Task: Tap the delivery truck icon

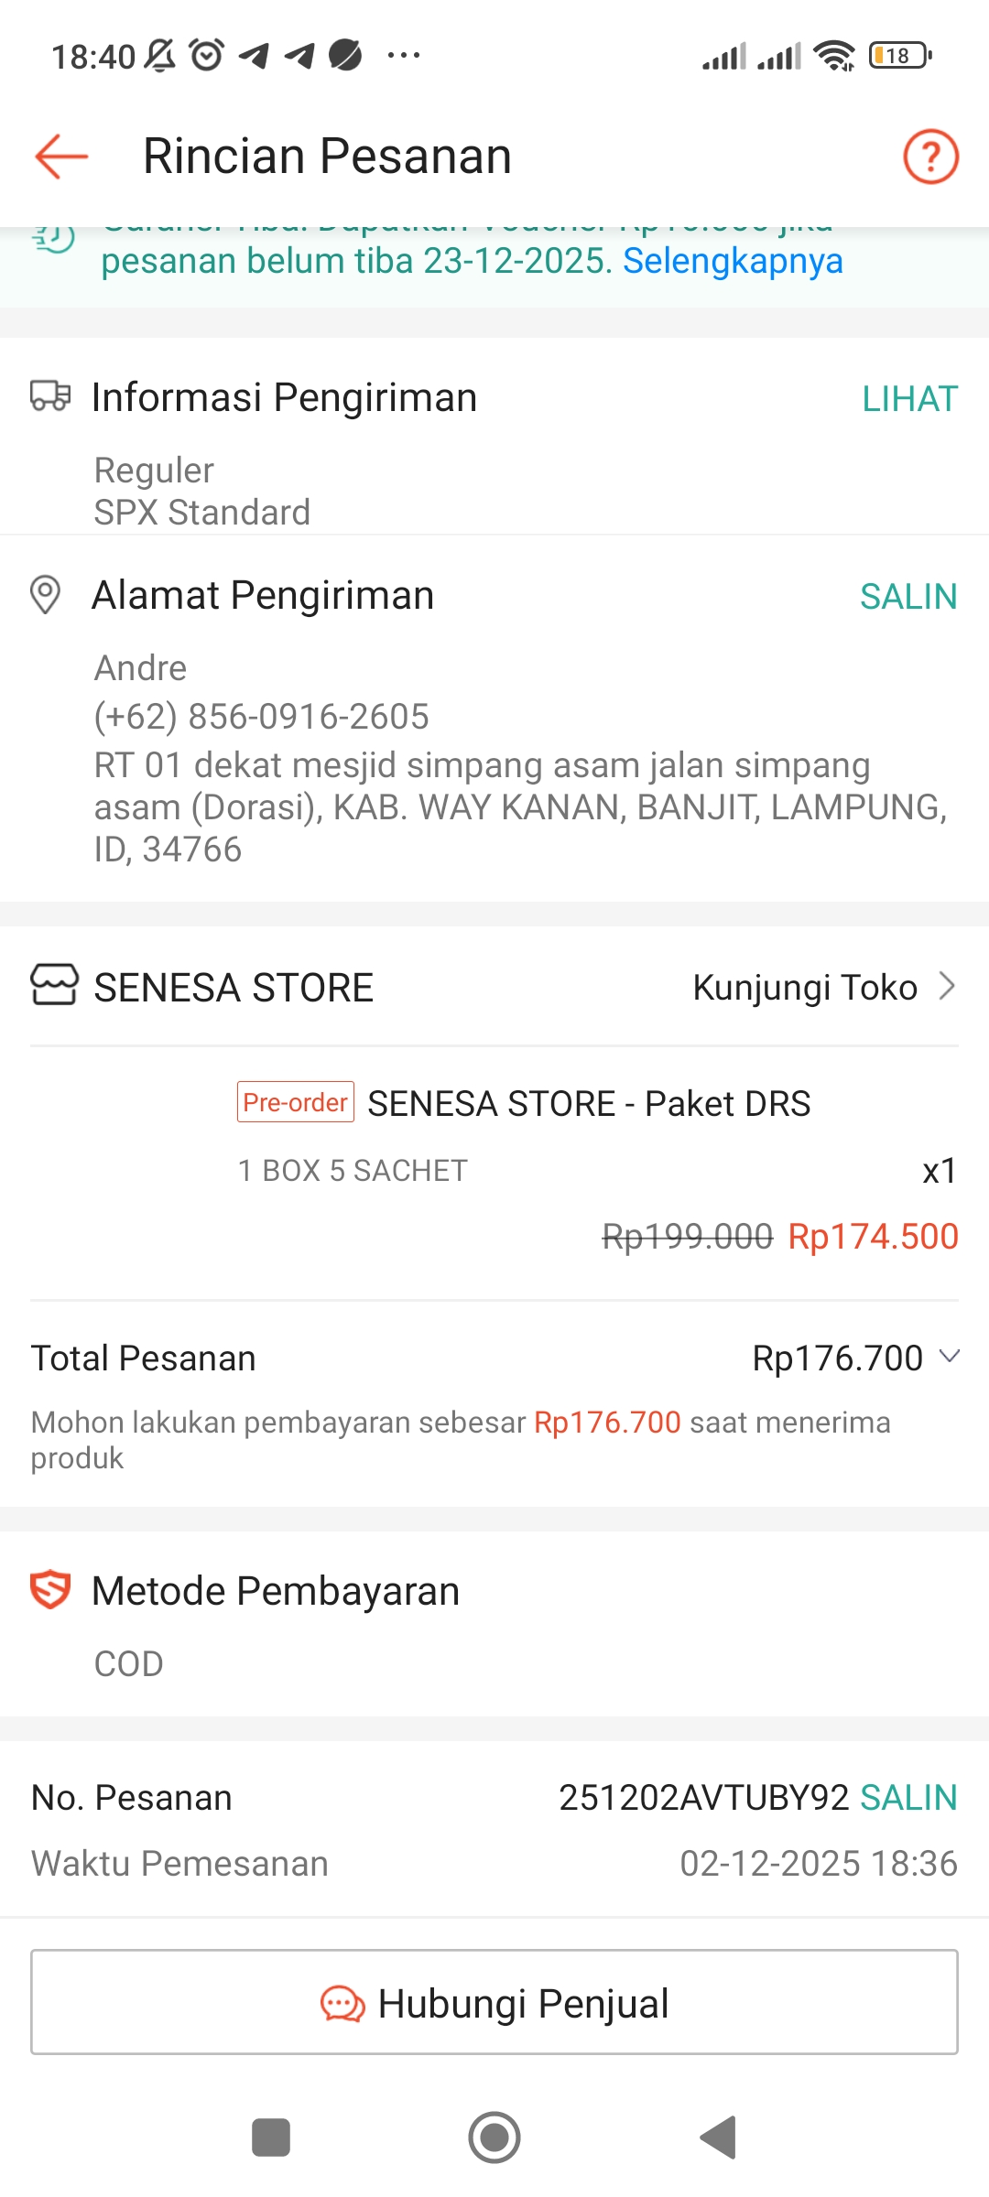Action: click(x=50, y=396)
